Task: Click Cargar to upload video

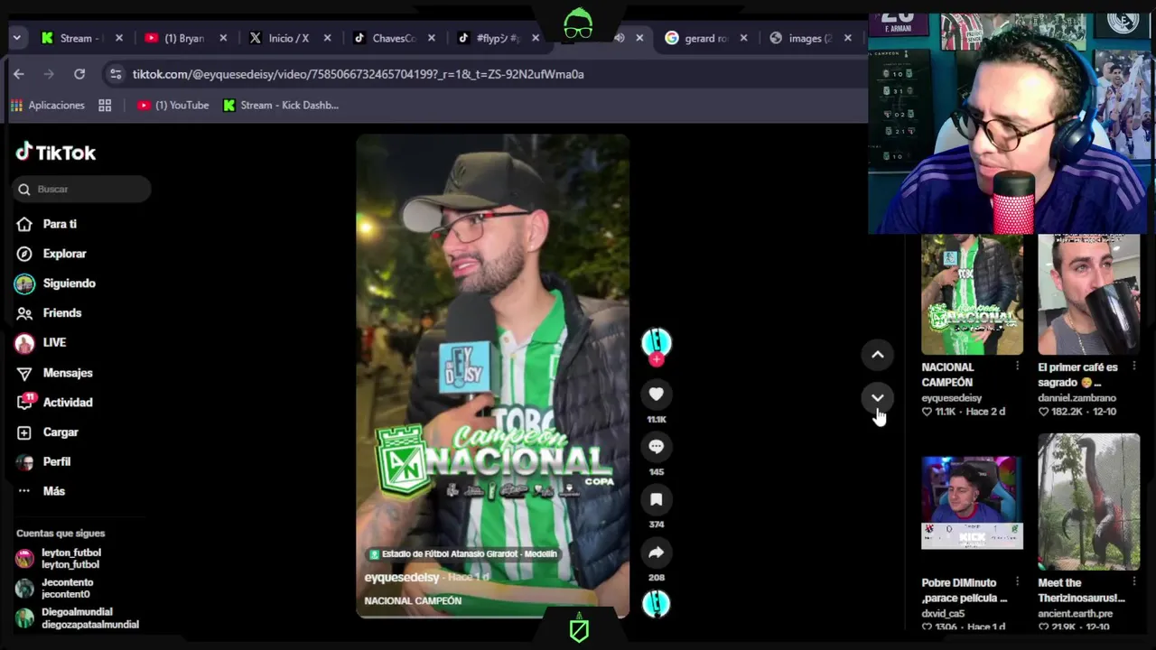Action: click(x=61, y=432)
